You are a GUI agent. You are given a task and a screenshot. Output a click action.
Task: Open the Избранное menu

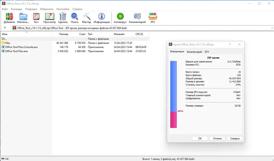(47, 9)
